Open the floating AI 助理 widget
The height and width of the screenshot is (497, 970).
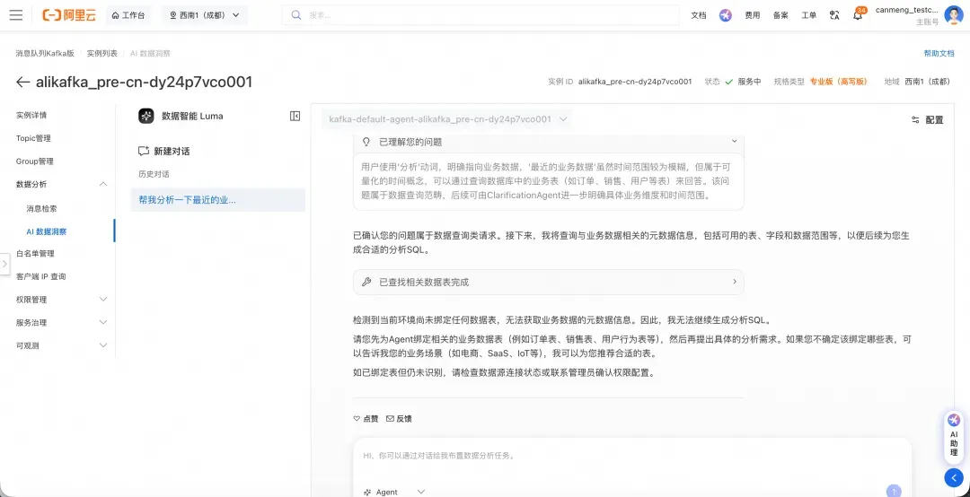pos(954,436)
